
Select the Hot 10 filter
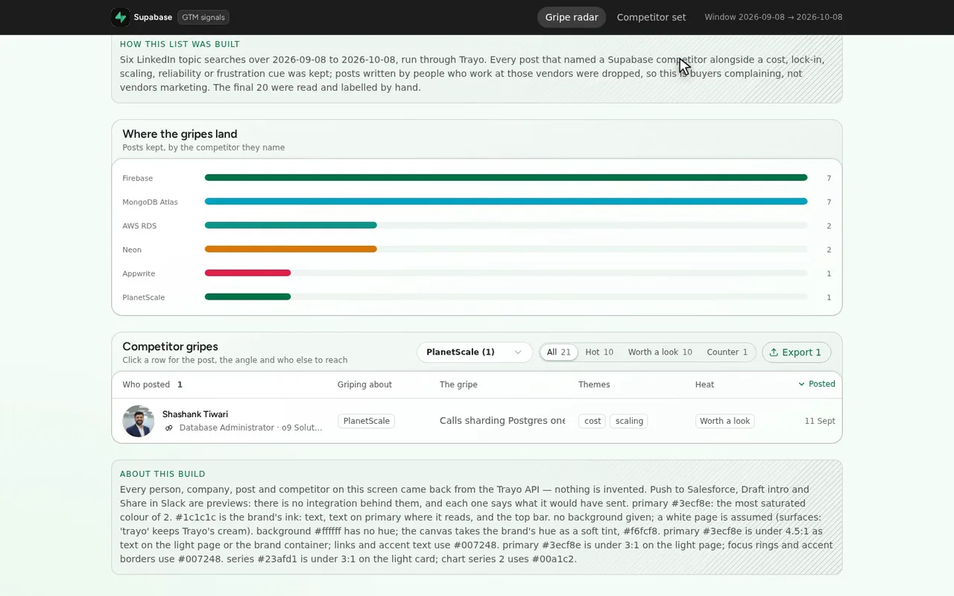pos(599,352)
